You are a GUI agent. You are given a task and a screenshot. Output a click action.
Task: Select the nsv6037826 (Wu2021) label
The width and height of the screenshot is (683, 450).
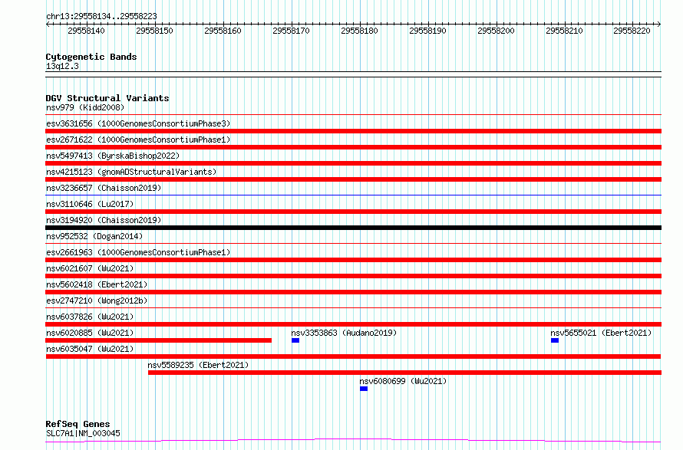point(90,317)
